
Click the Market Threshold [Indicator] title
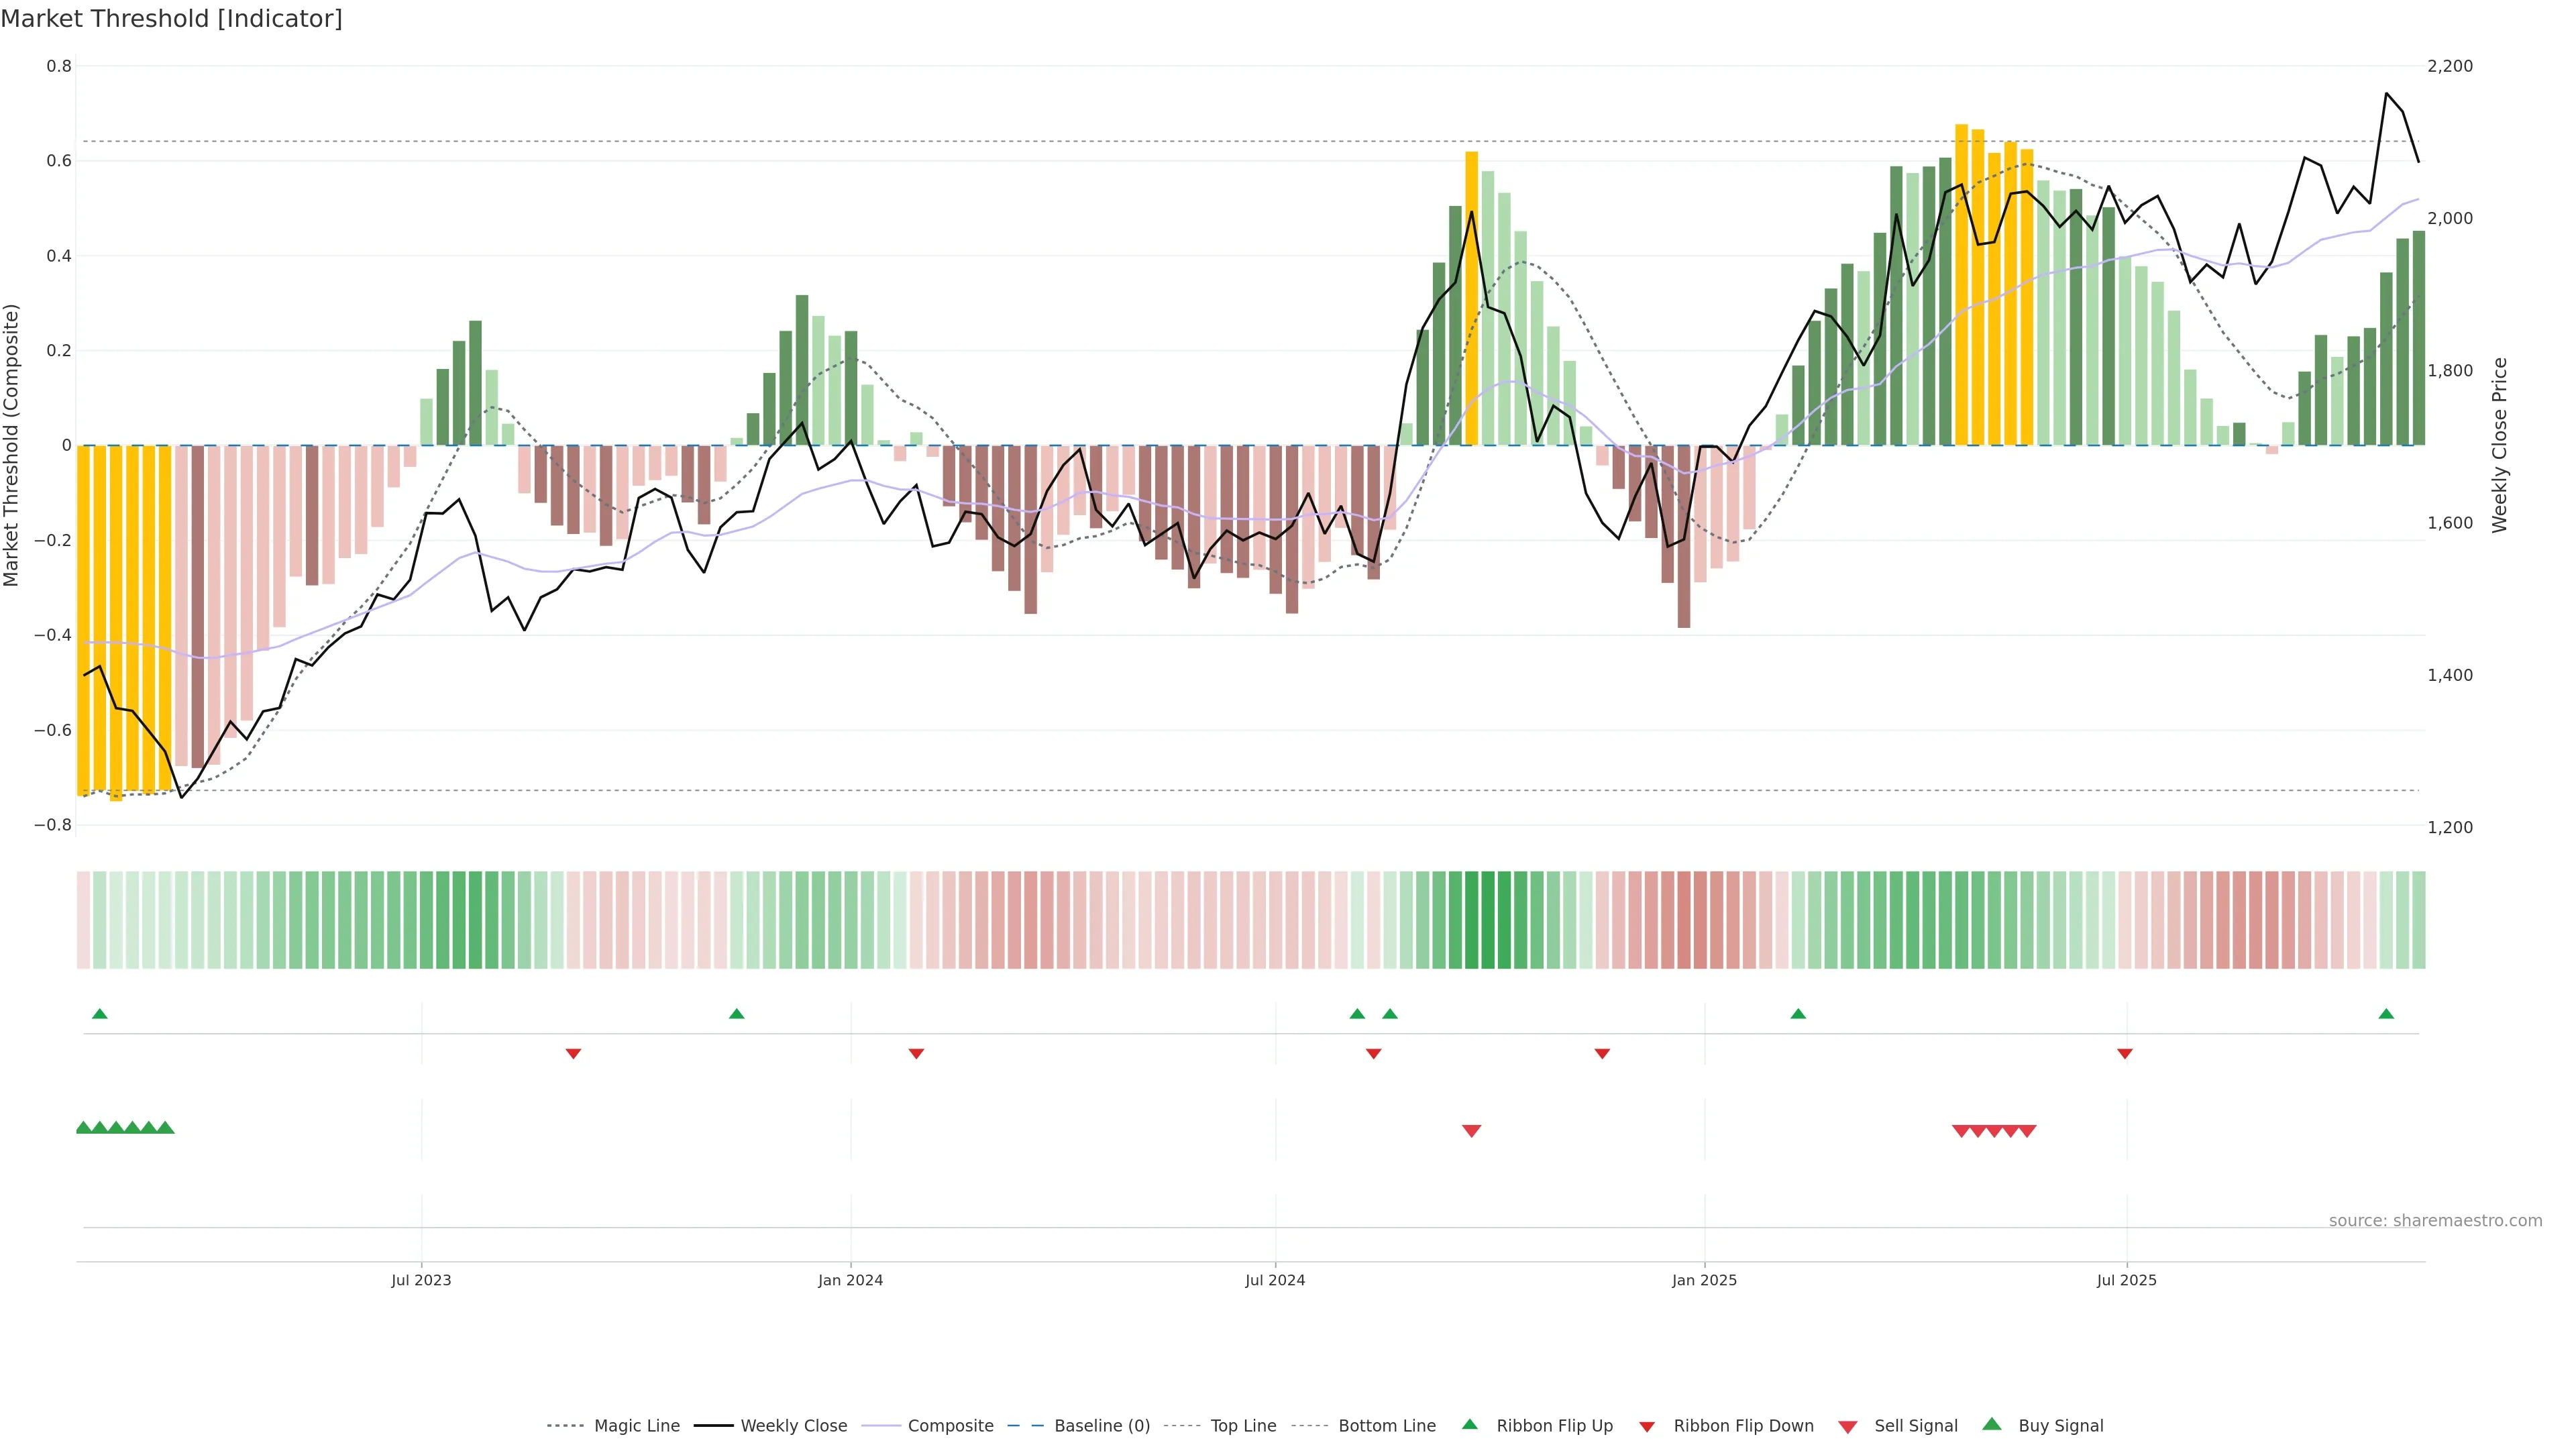pyautogui.click(x=171, y=19)
